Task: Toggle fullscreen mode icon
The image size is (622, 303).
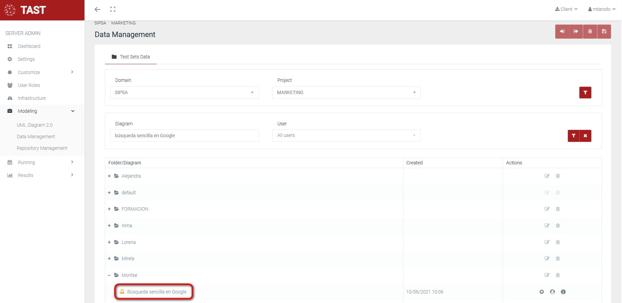Action: [113, 9]
